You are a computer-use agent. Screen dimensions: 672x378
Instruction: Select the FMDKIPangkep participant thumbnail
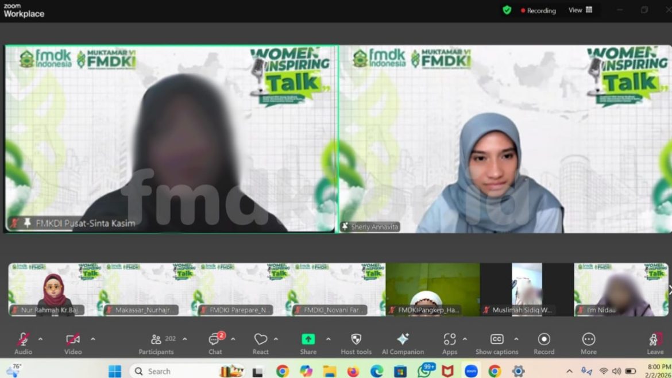point(432,290)
